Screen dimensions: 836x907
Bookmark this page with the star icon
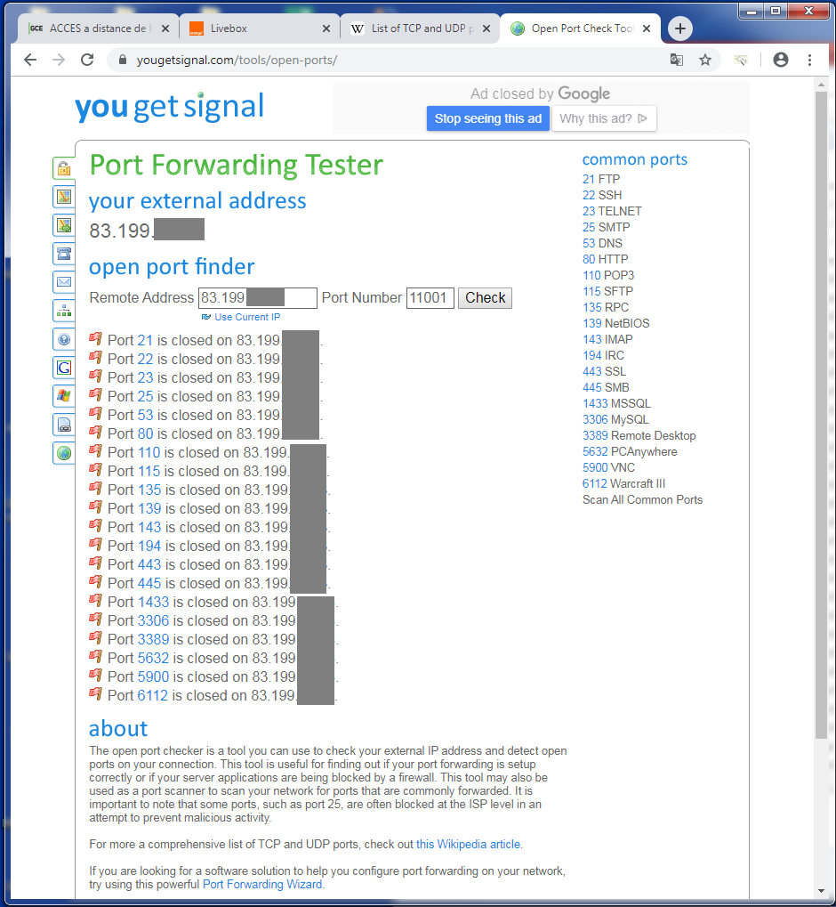[x=705, y=60]
